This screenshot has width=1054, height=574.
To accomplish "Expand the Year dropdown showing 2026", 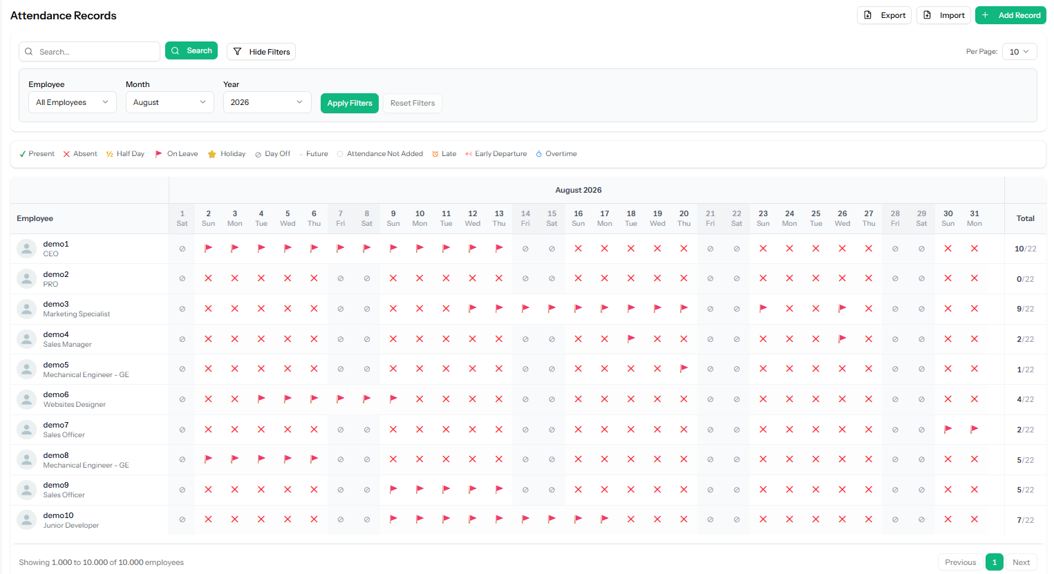I will click(x=267, y=102).
